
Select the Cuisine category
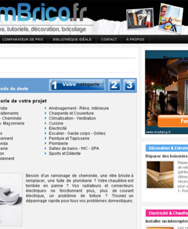[x=56, y=123]
